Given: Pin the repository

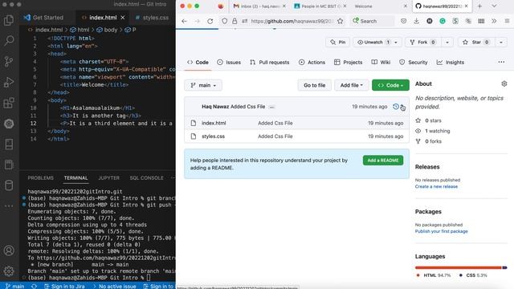Looking at the screenshot, I should (x=337, y=43).
